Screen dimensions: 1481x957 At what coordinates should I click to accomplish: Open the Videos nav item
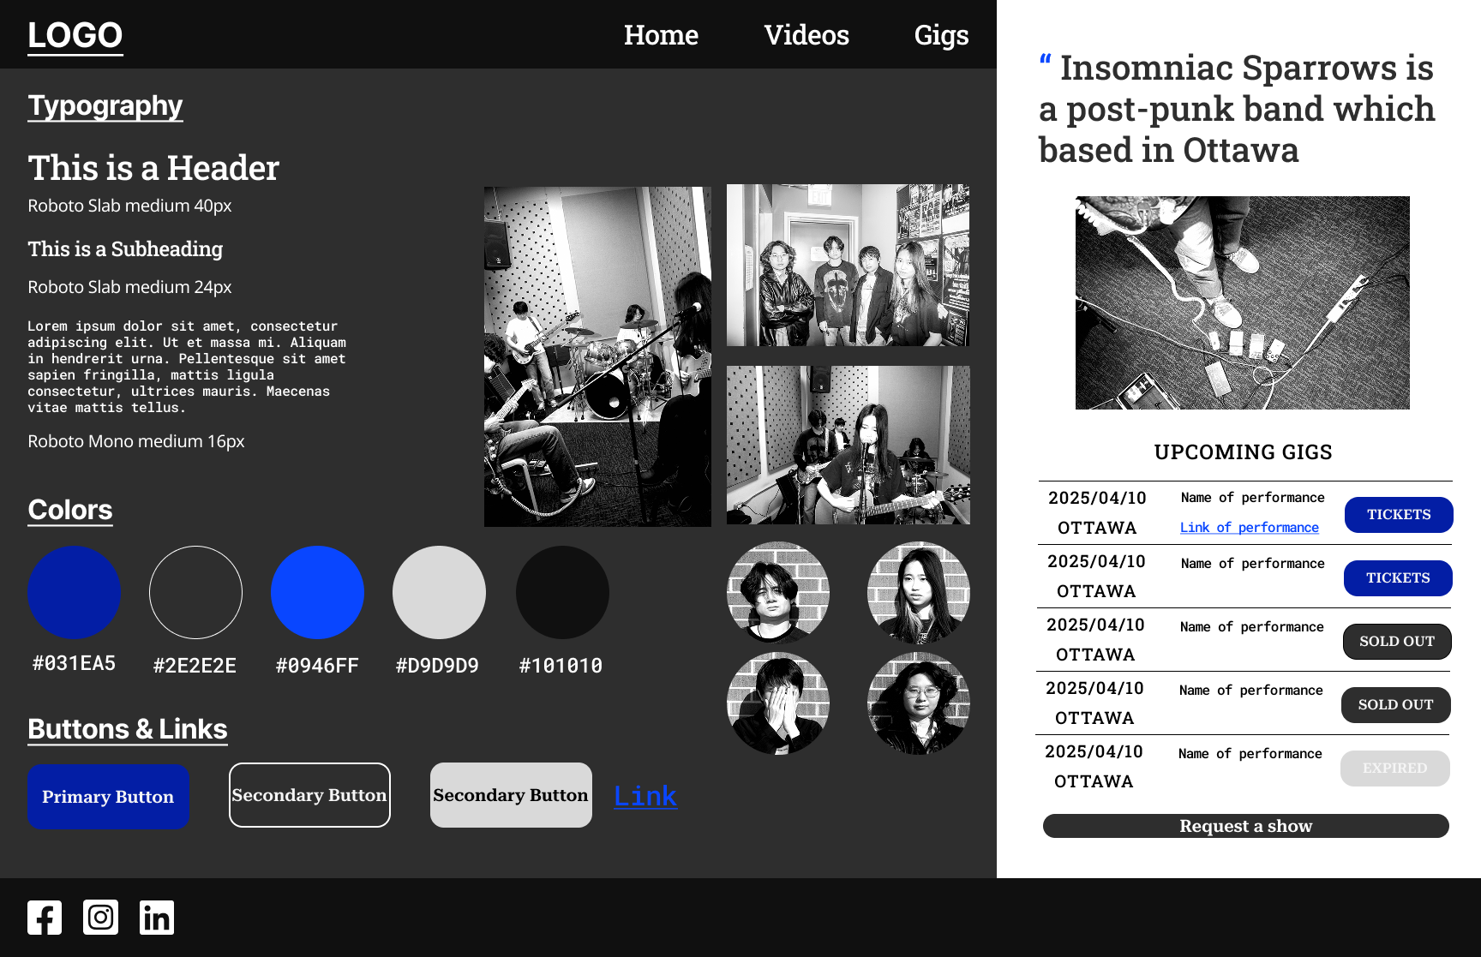[x=806, y=35]
